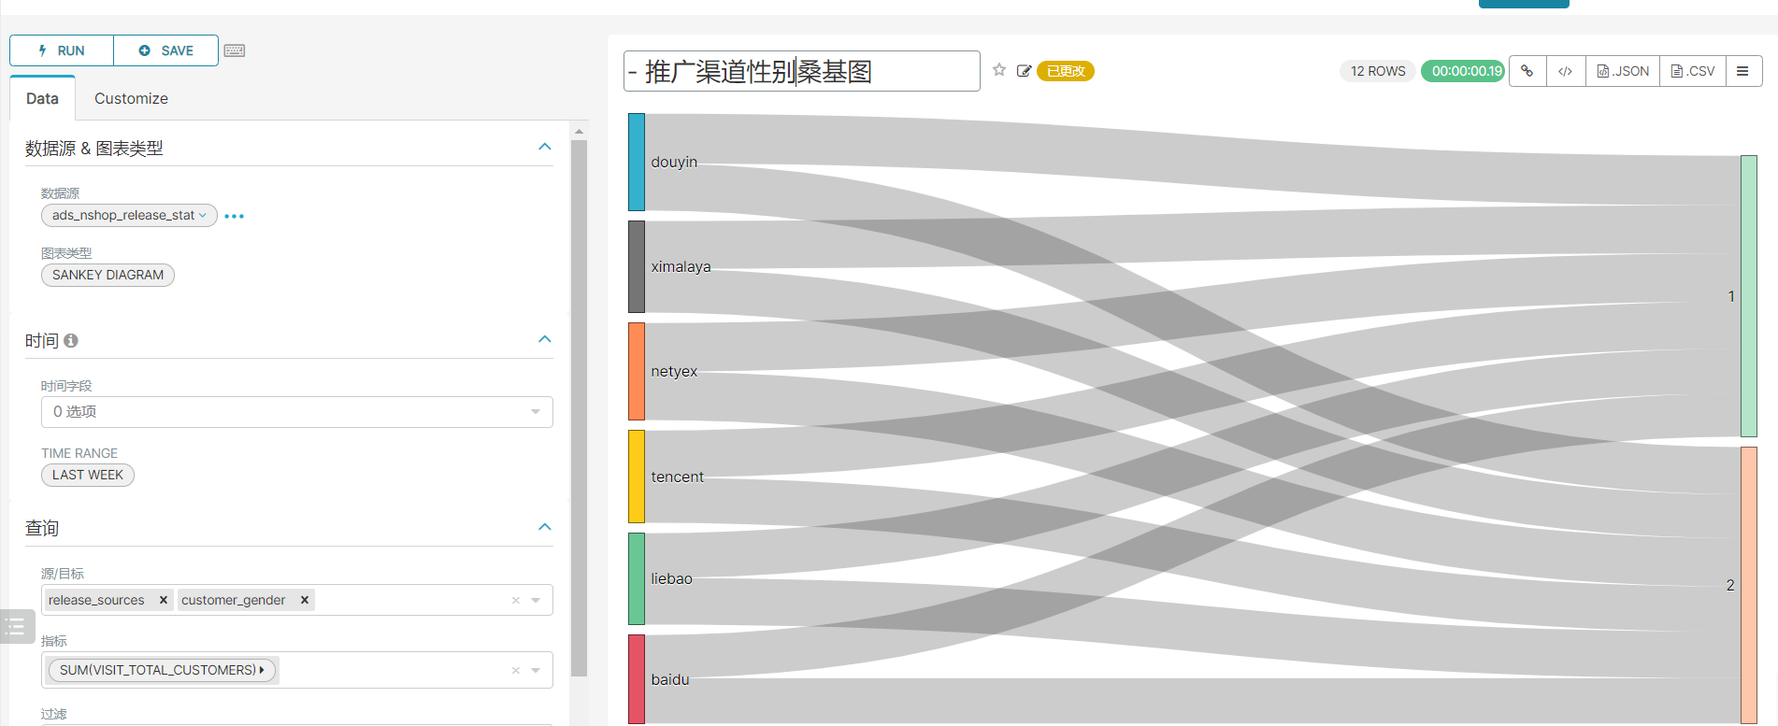Open the 时间字段 dropdown
Viewport: 1778px width, 726px height.
point(296,412)
